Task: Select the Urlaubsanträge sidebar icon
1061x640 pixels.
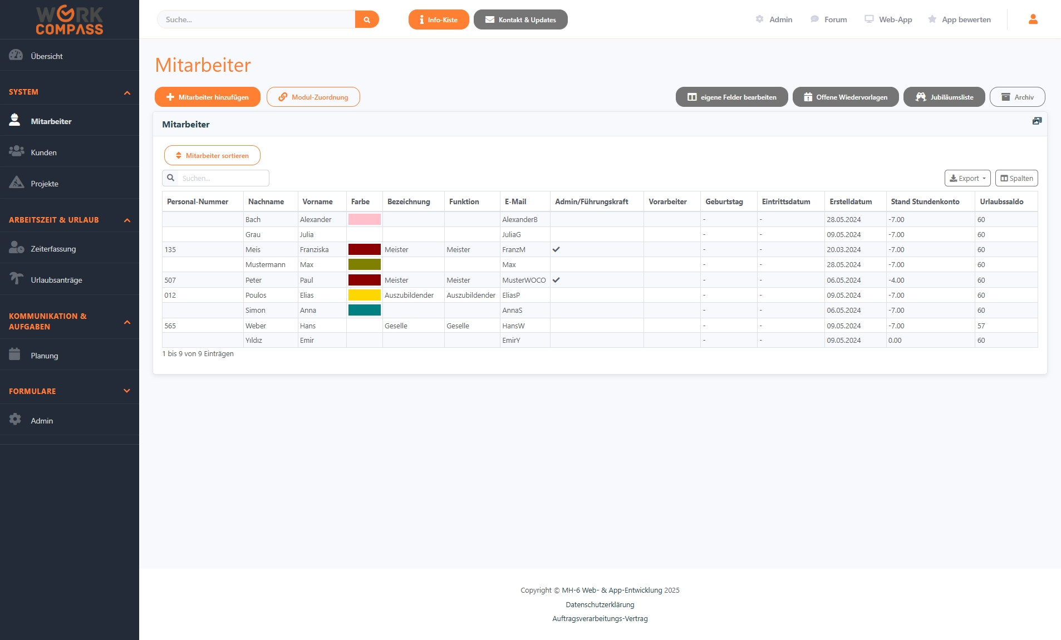Action: pyautogui.click(x=16, y=279)
